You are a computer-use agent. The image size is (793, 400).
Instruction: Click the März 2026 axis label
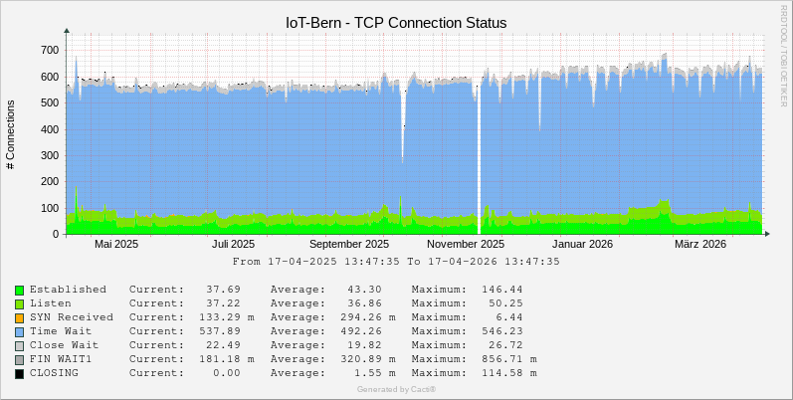700,244
